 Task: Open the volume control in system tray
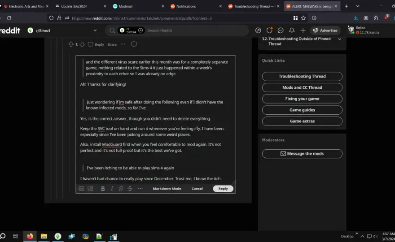376,236
